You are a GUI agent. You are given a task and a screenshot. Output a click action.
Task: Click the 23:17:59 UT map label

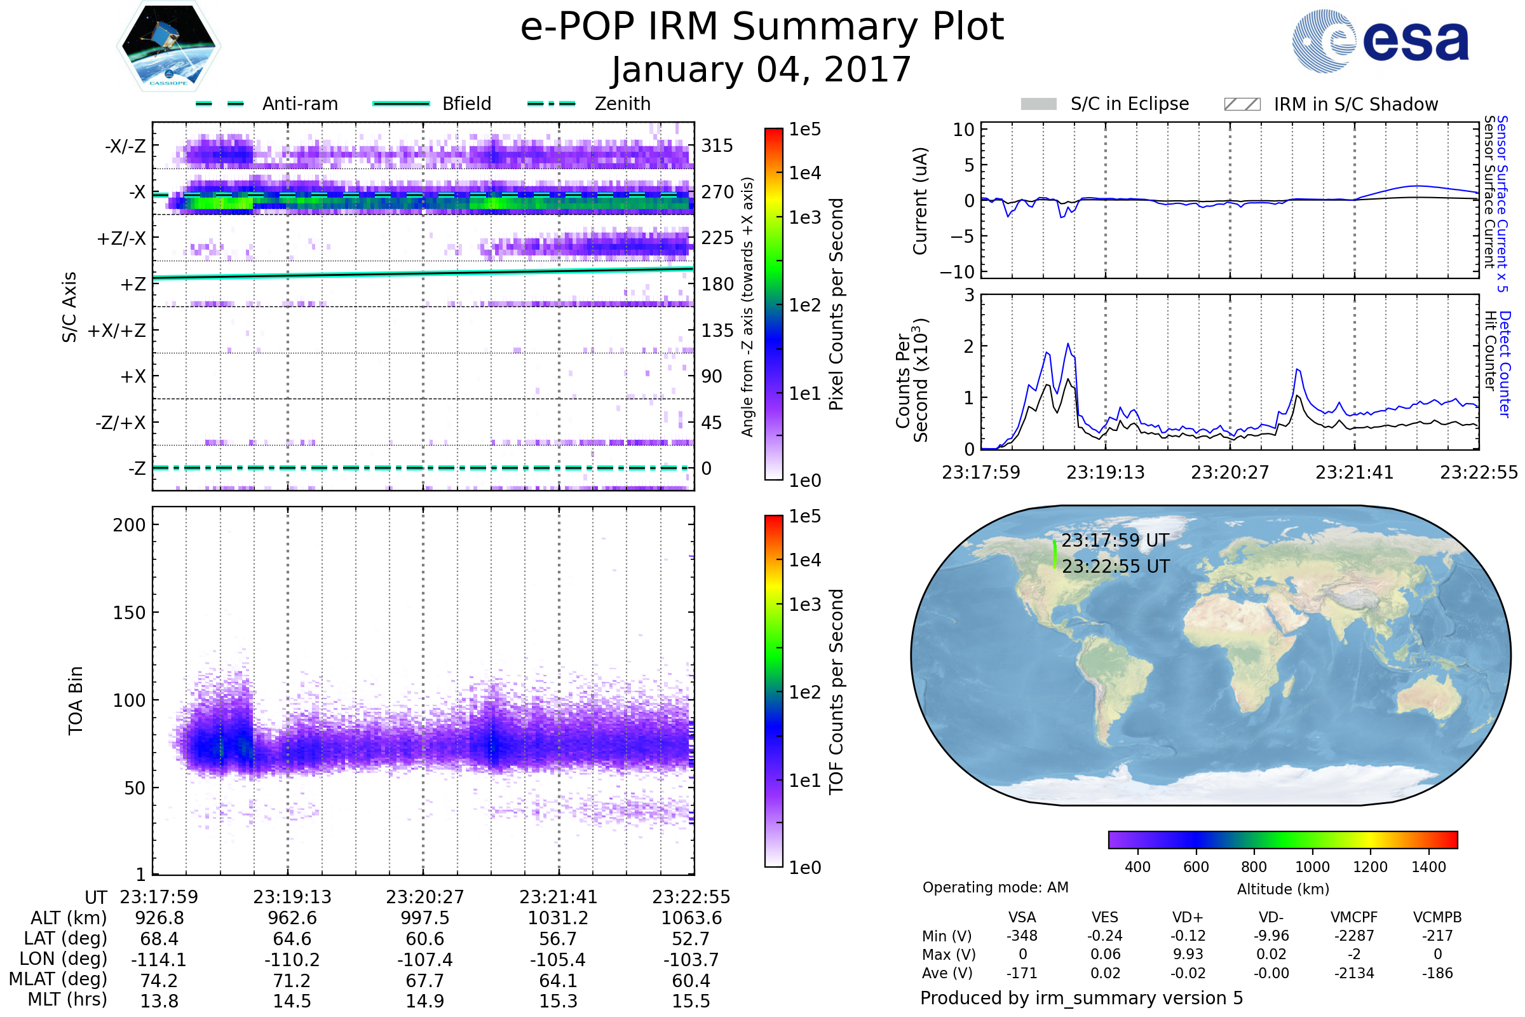tap(1115, 540)
